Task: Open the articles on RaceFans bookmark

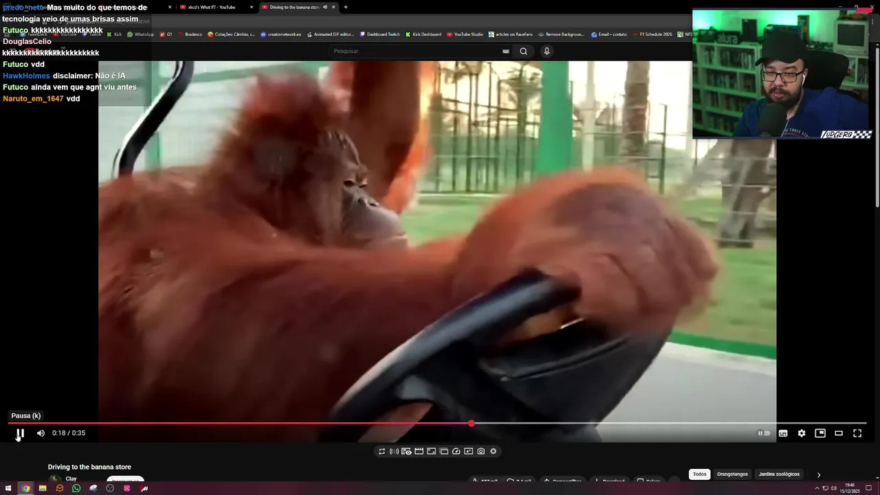Action: point(510,34)
